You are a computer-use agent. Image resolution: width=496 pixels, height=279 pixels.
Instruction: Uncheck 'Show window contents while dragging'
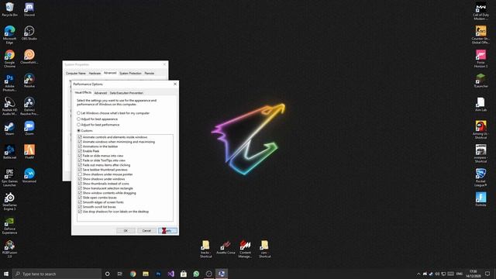[x=80, y=193]
